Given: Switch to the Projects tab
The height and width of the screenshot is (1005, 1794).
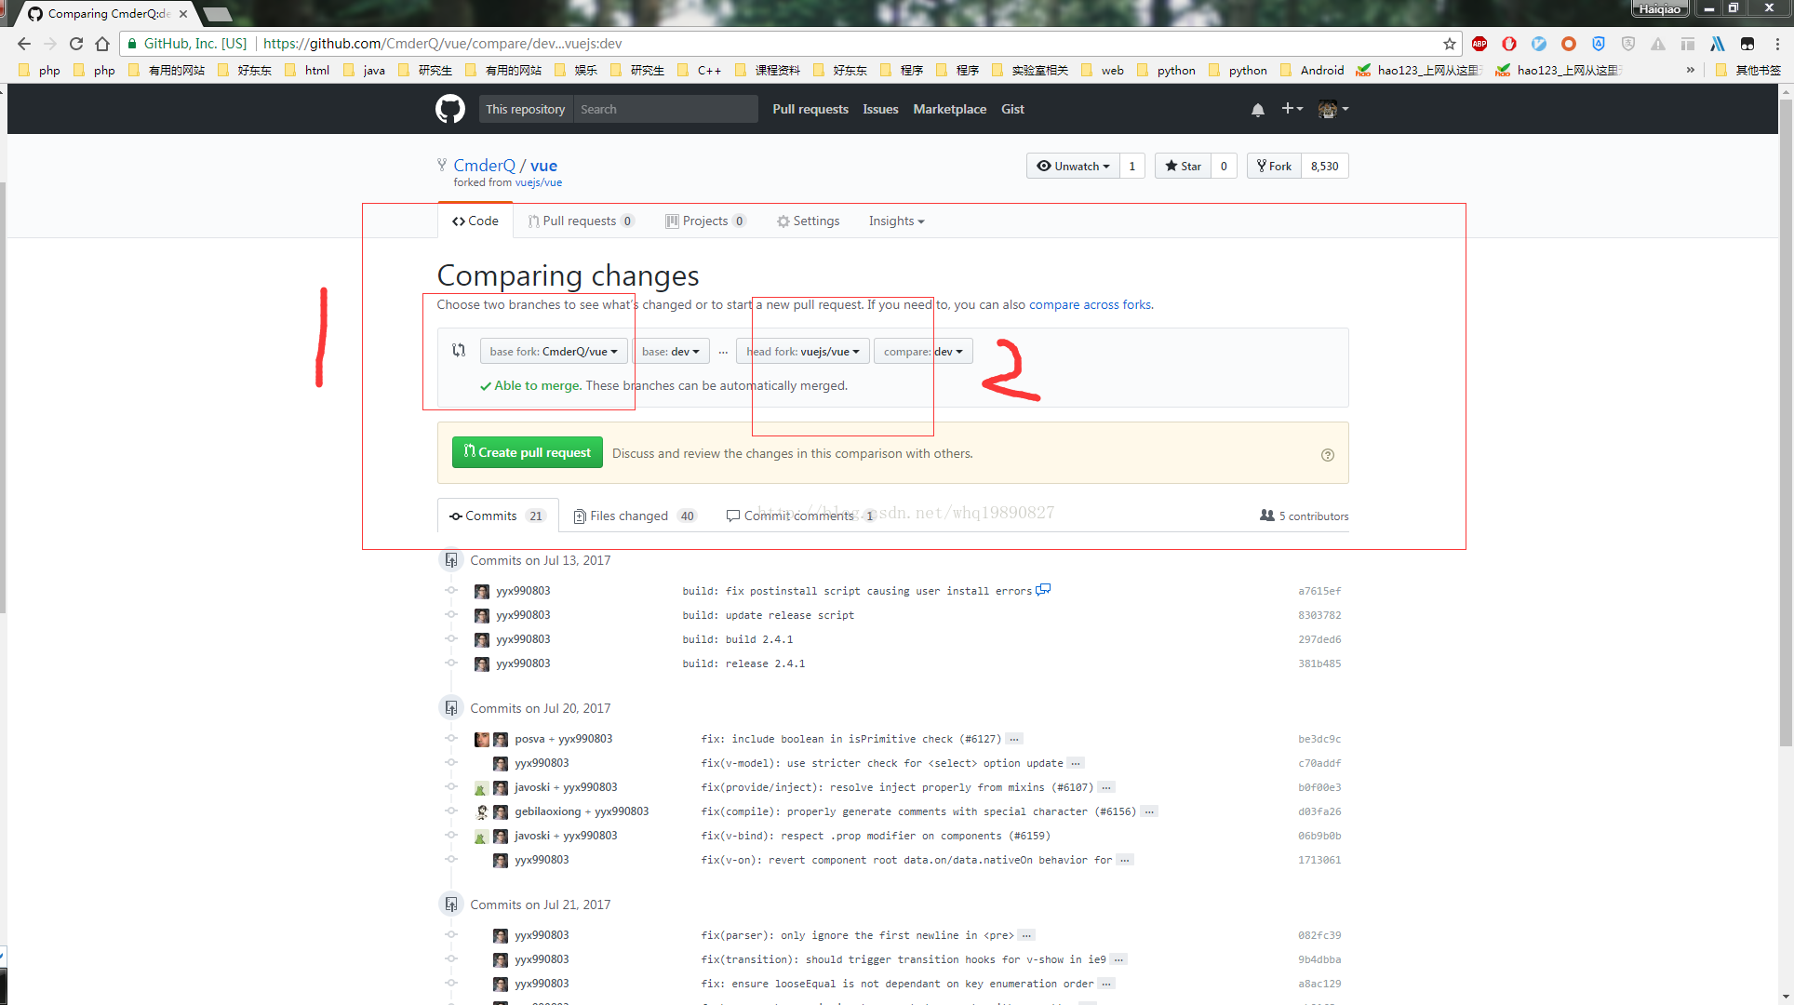Looking at the screenshot, I should pos(705,221).
